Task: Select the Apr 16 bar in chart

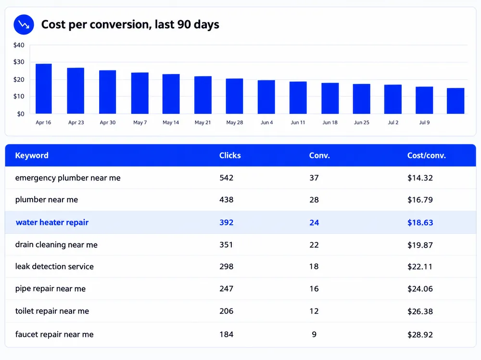Action: click(x=44, y=89)
